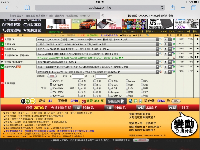Check the 400W以下 power filter
The image size is (200, 150).
click(x=51, y=81)
